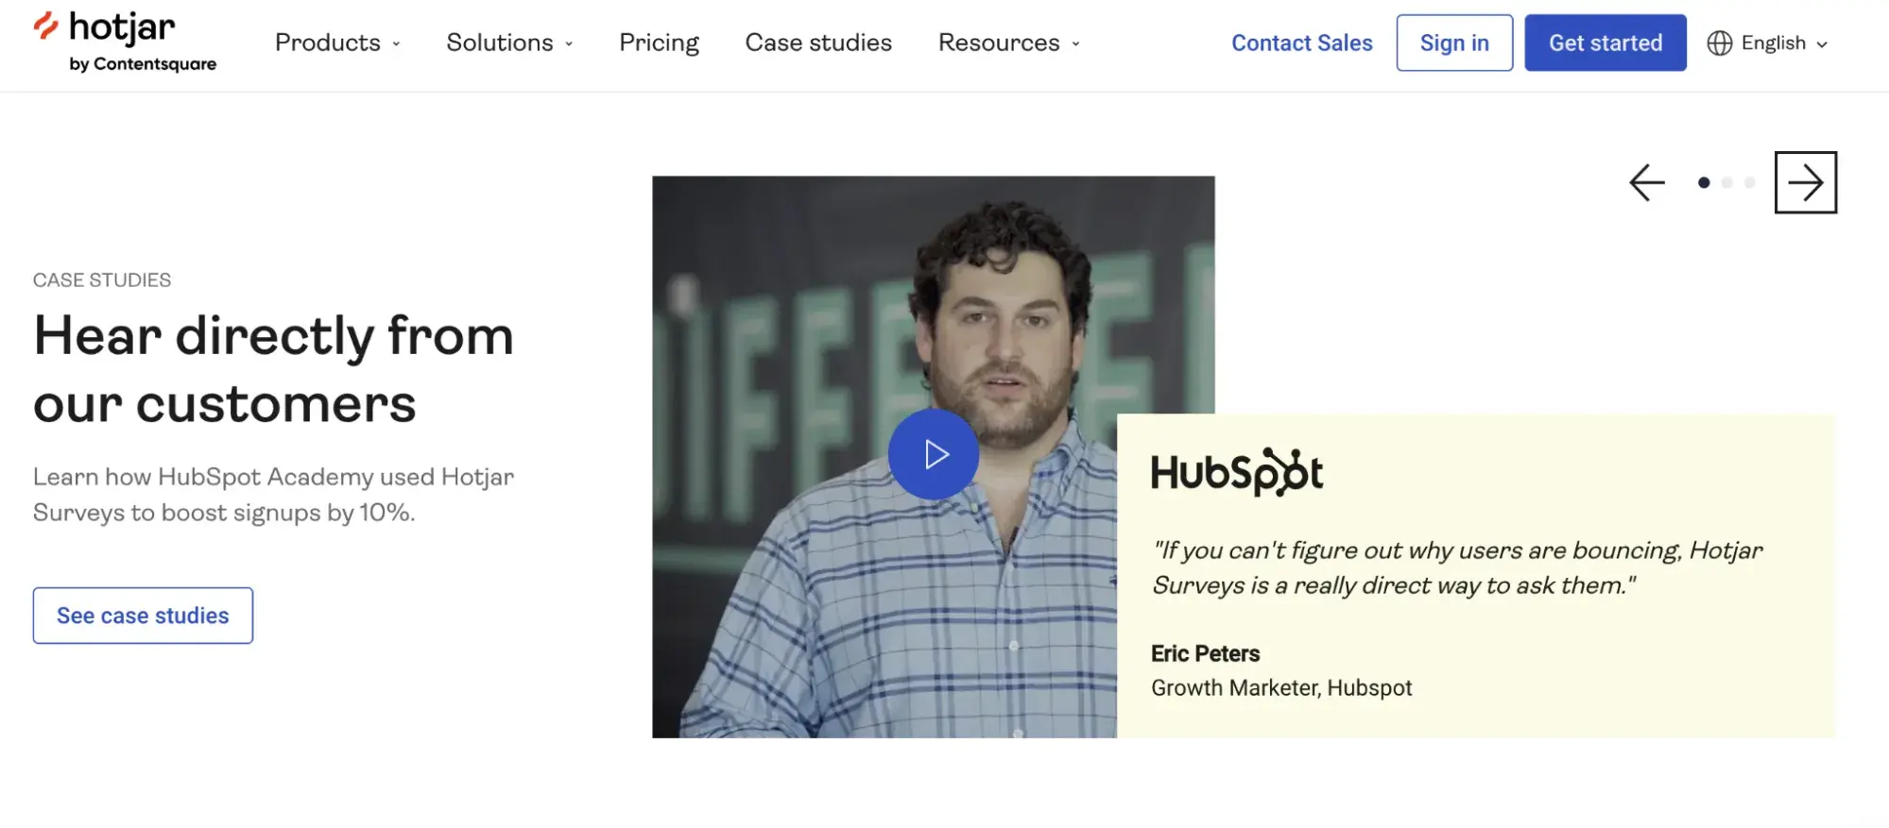Click the CASE STUDIES label above the heading
This screenshot has width=1889, height=828.
[102, 279]
